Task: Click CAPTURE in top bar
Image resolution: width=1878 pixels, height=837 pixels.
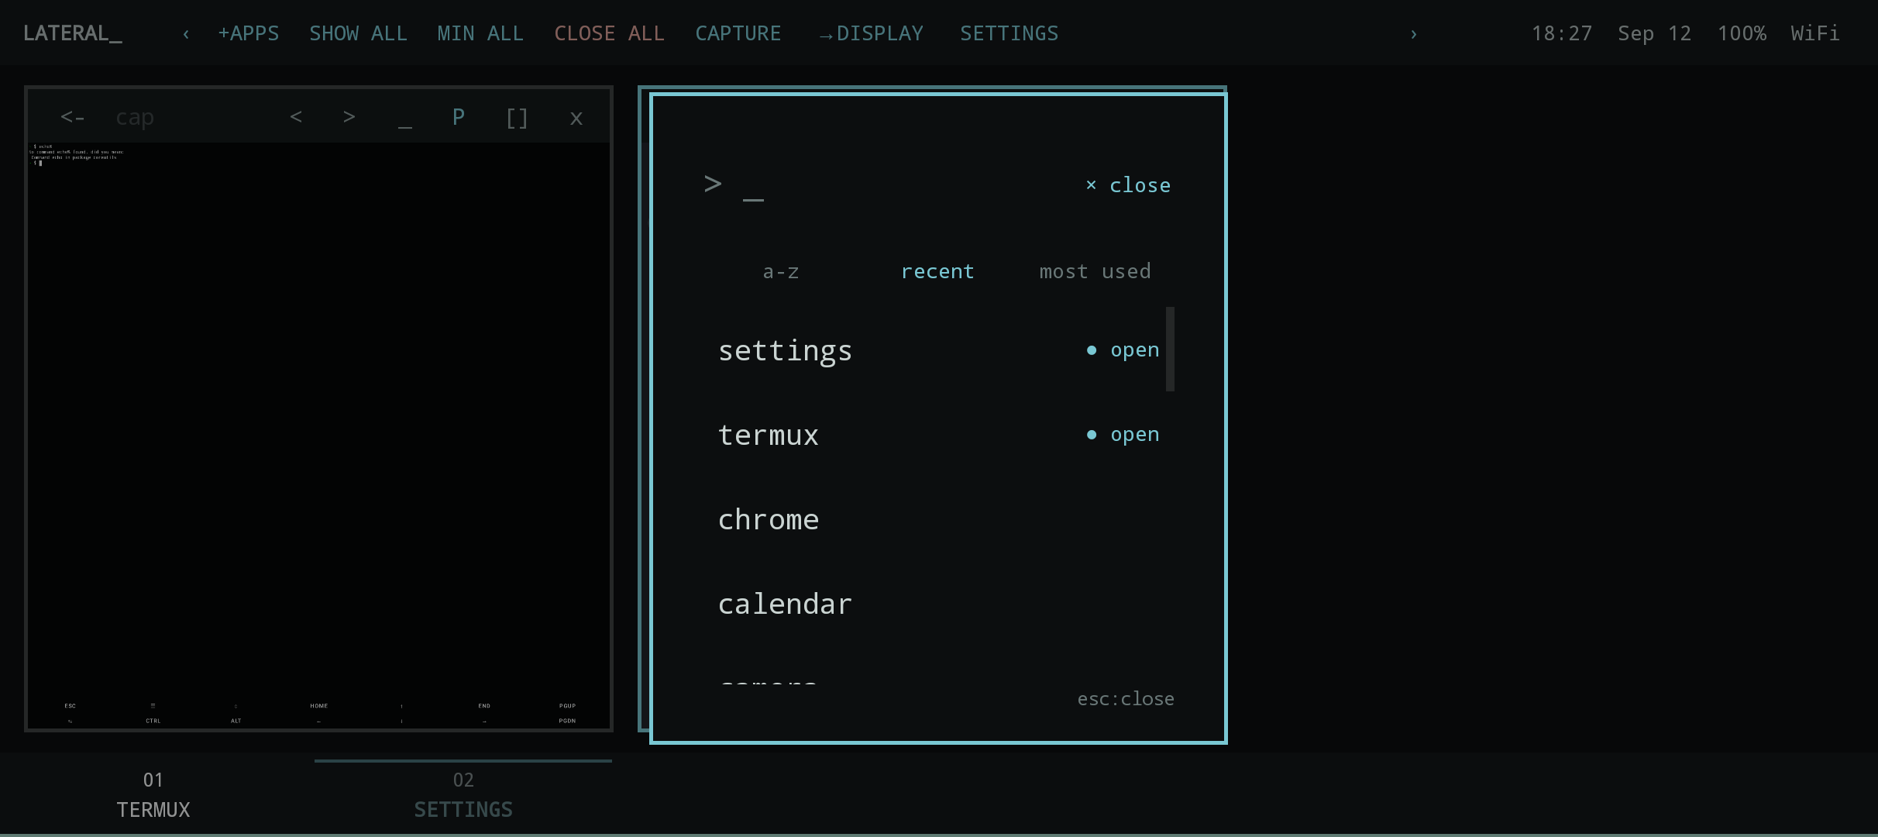Action: click(738, 33)
